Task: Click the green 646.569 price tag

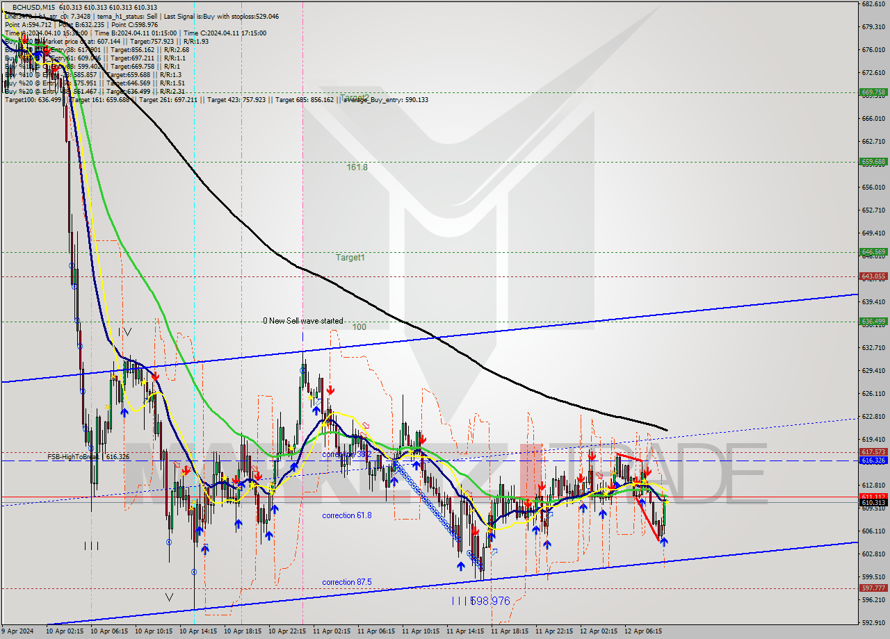Action: point(873,252)
